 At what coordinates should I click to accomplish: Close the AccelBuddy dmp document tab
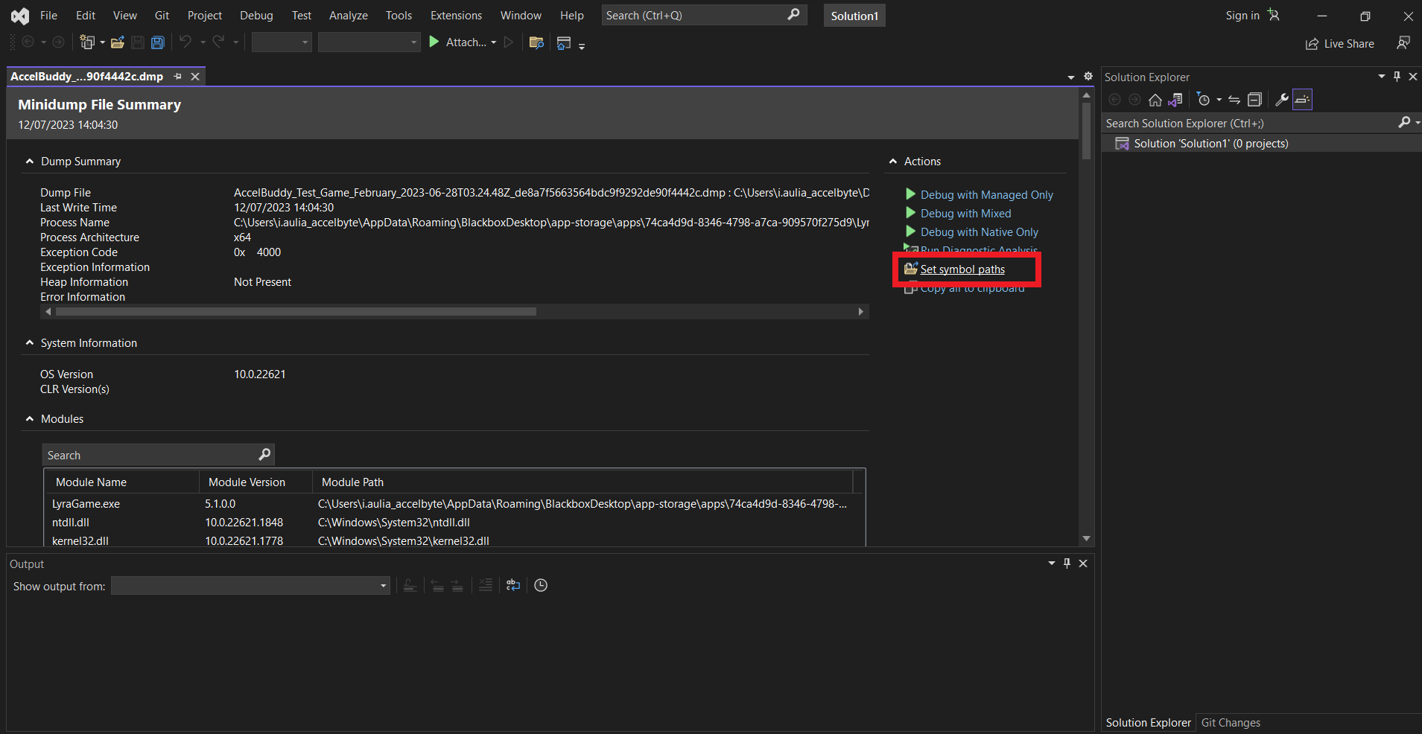point(195,77)
